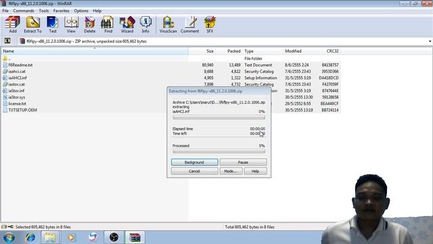Click status text 'Selected 605,462 bytes in 8 files'
The image size is (433, 244).
click(x=43, y=227)
